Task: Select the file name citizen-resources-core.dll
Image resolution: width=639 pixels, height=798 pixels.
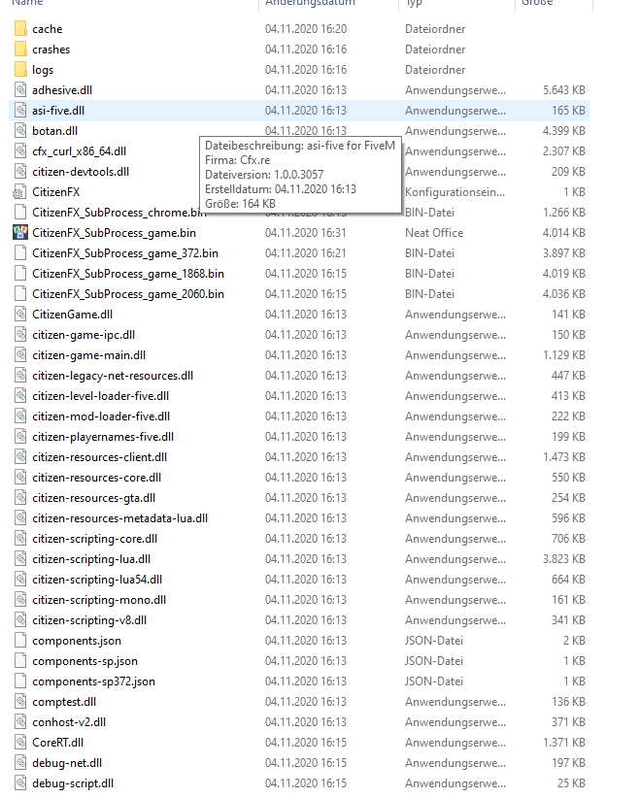Action: tap(97, 478)
